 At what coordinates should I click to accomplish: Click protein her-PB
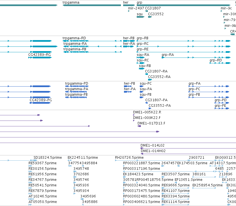click(128, 86)
